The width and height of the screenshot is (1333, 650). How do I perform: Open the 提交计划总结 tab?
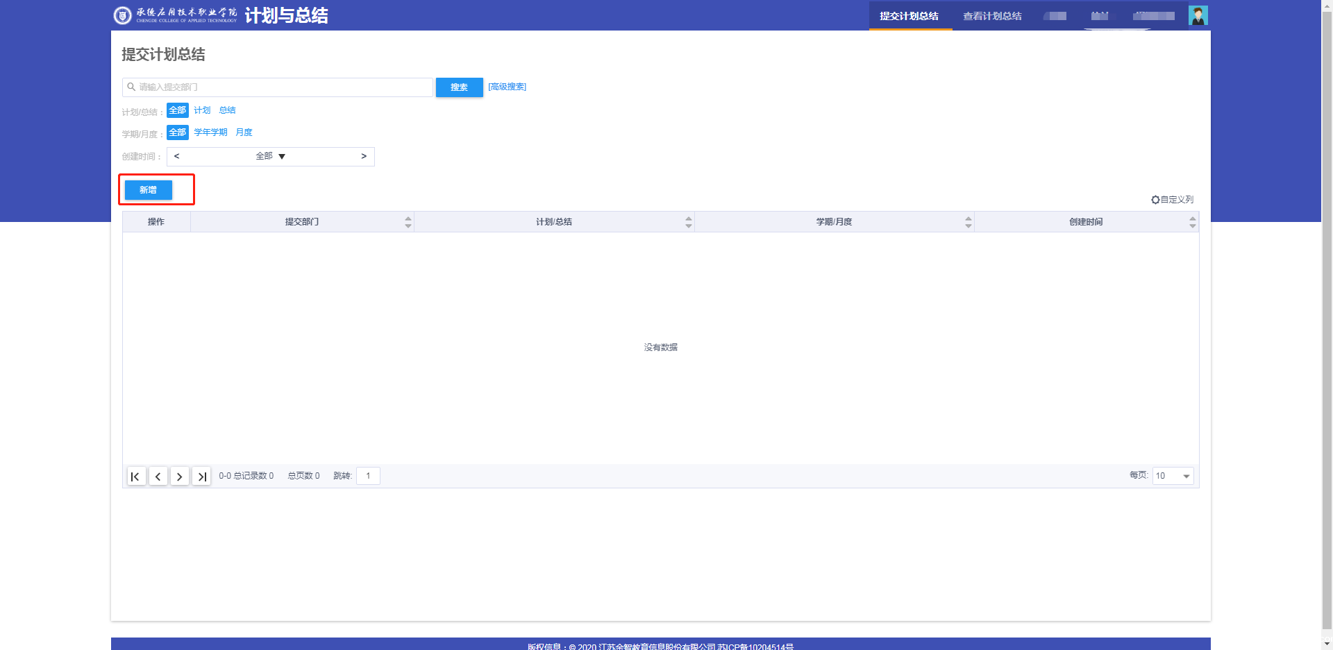[909, 16]
